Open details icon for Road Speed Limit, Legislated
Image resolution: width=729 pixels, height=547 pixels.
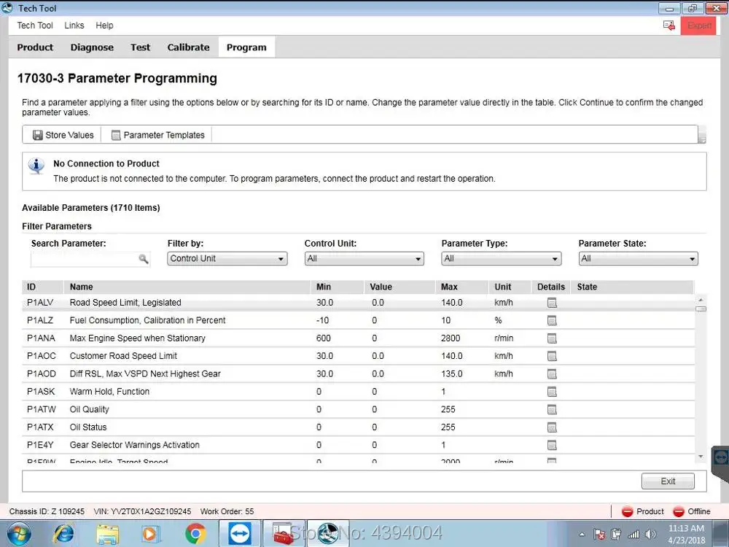(552, 303)
